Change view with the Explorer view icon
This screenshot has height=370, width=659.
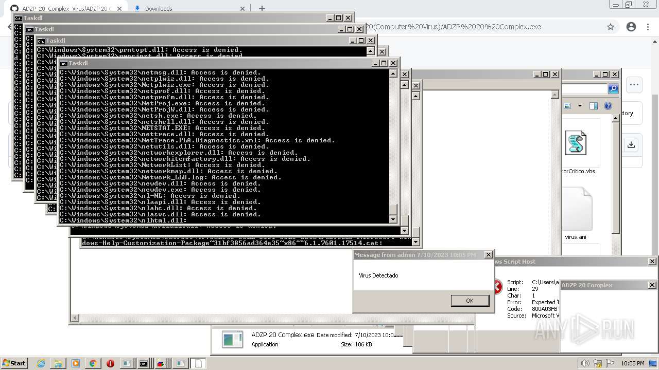[x=567, y=106]
